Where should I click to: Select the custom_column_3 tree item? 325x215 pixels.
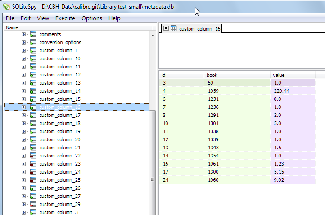[x=59, y=212]
